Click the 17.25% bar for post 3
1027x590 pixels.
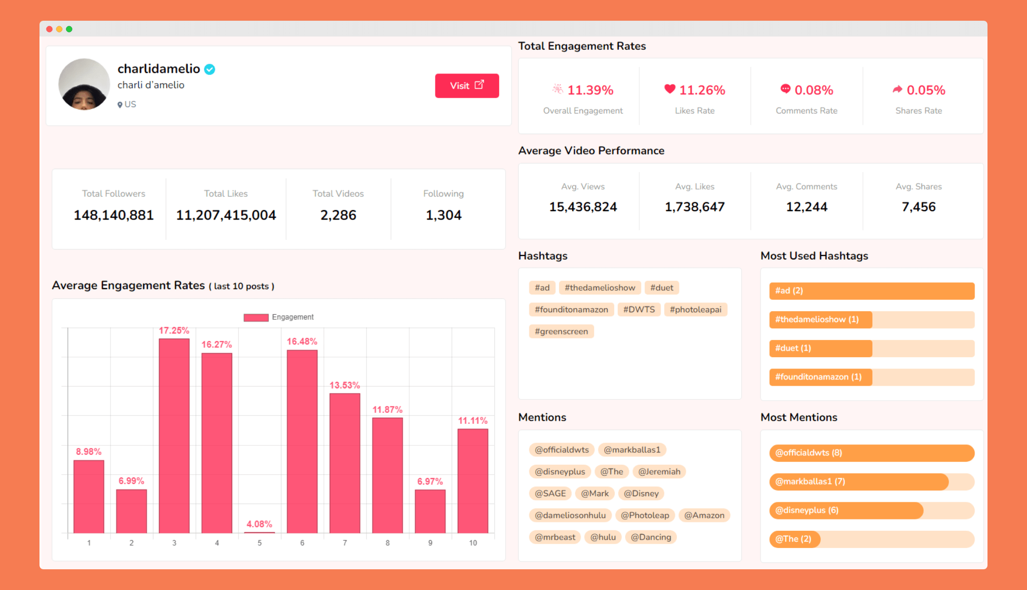click(x=174, y=434)
